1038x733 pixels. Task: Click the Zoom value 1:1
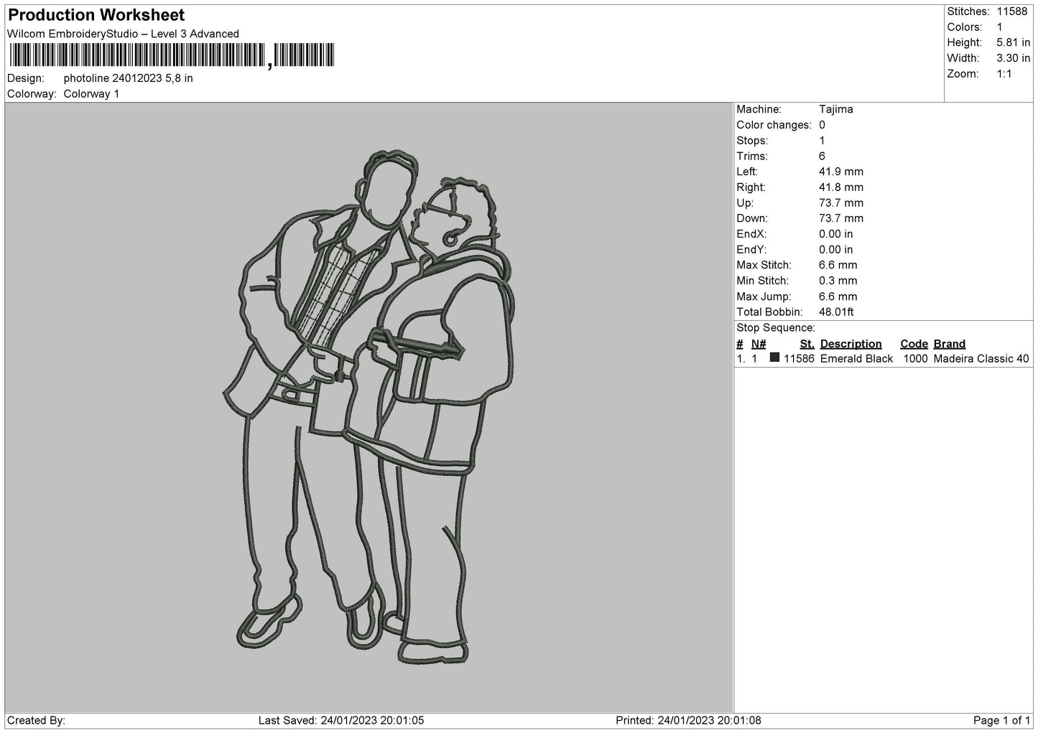point(1004,74)
